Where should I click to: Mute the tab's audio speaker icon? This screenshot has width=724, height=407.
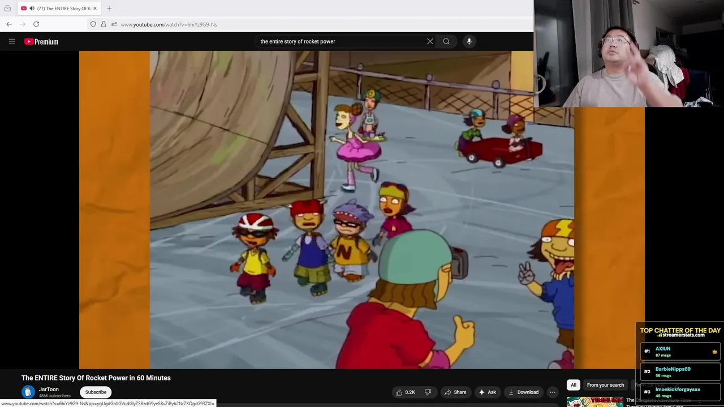[x=32, y=8]
